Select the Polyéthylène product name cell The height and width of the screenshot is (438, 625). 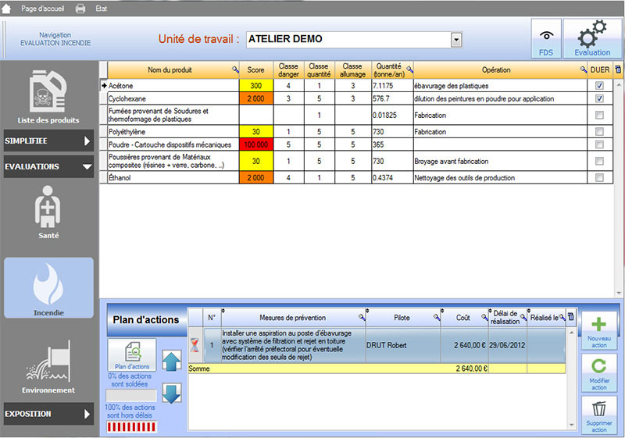(173, 131)
